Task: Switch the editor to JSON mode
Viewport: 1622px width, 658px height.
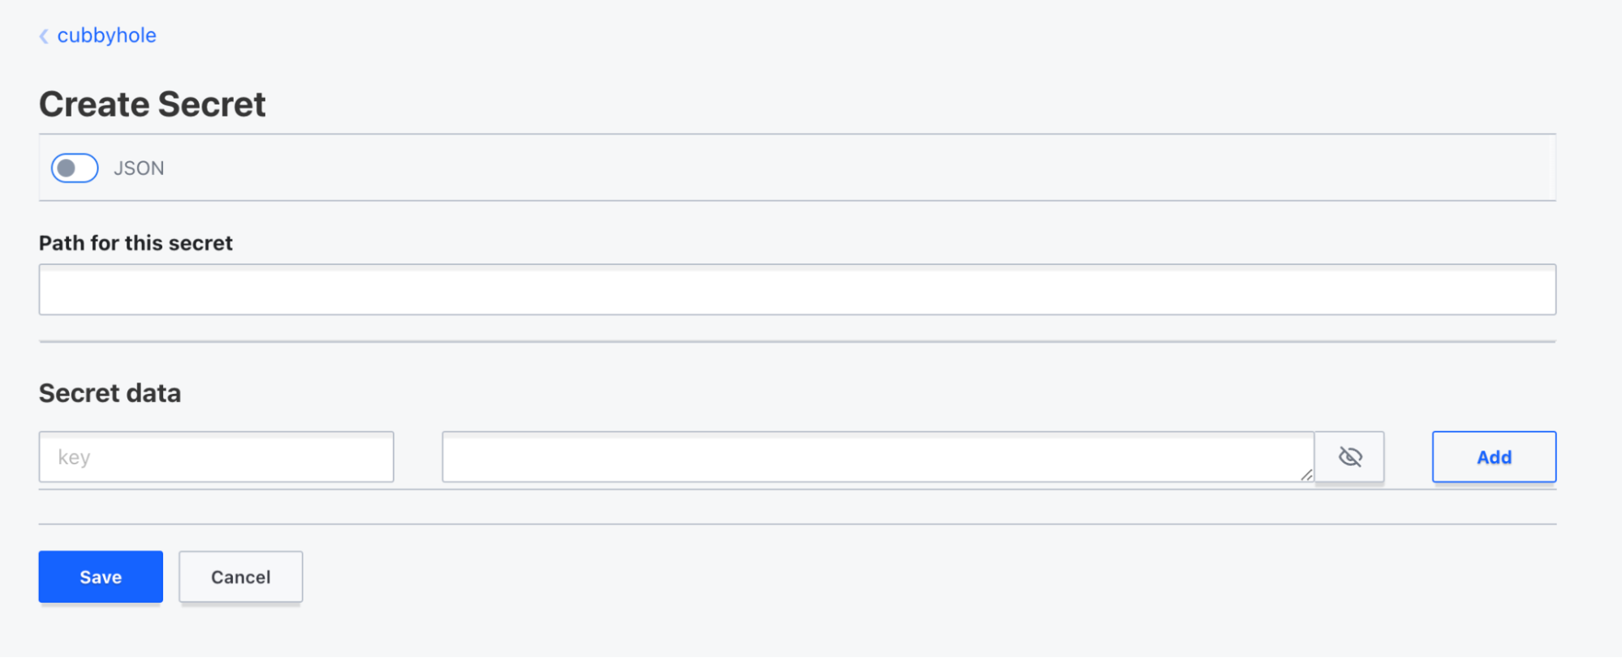Action: (75, 168)
